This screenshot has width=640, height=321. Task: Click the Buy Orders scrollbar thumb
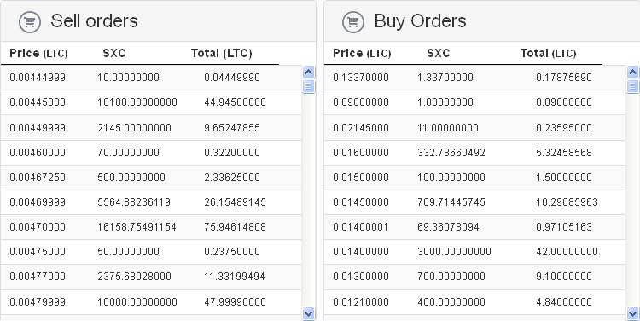632,86
